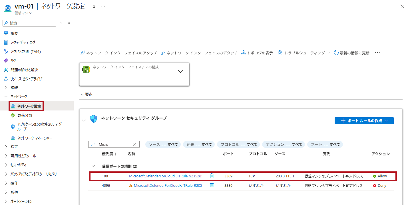
Task: Click the trash icon on the 4096 rule
Action: tap(212, 185)
